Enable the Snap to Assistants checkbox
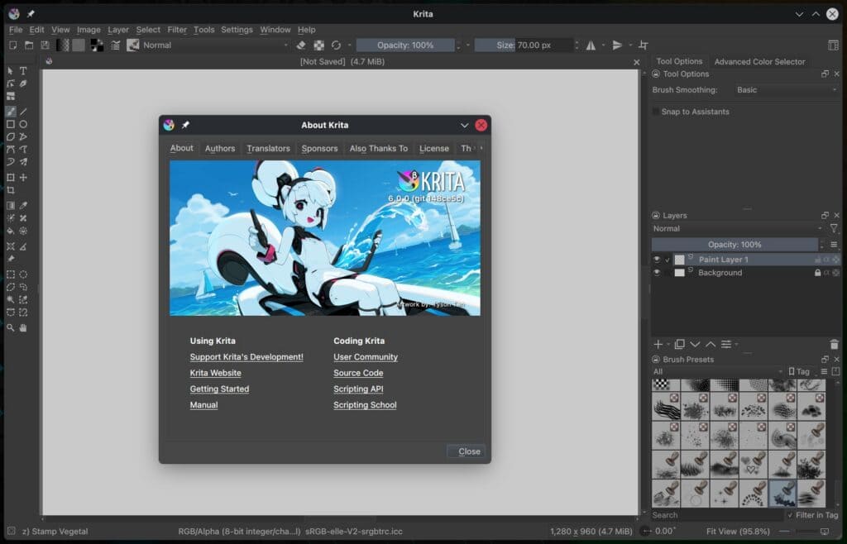 (x=656, y=111)
